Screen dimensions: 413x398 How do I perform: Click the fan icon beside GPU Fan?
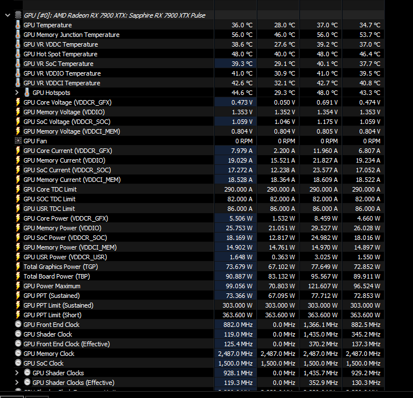18,141
